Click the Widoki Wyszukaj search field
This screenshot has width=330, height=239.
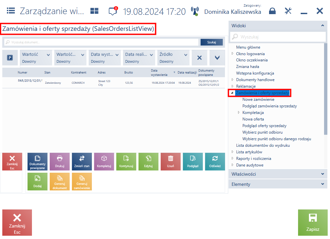[x=278, y=37]
